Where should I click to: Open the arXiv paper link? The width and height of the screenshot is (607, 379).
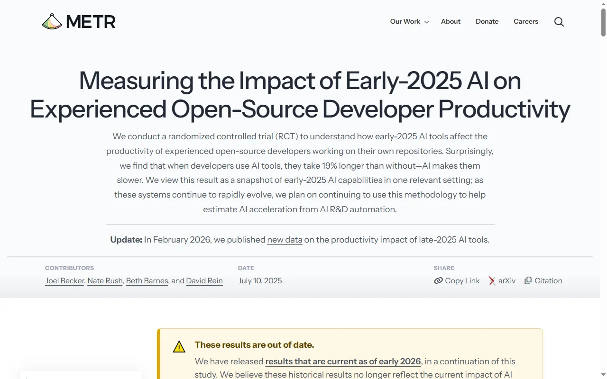(x=507, y=280)
